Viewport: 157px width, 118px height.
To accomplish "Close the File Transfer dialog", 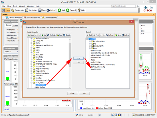I will (132, 22).
